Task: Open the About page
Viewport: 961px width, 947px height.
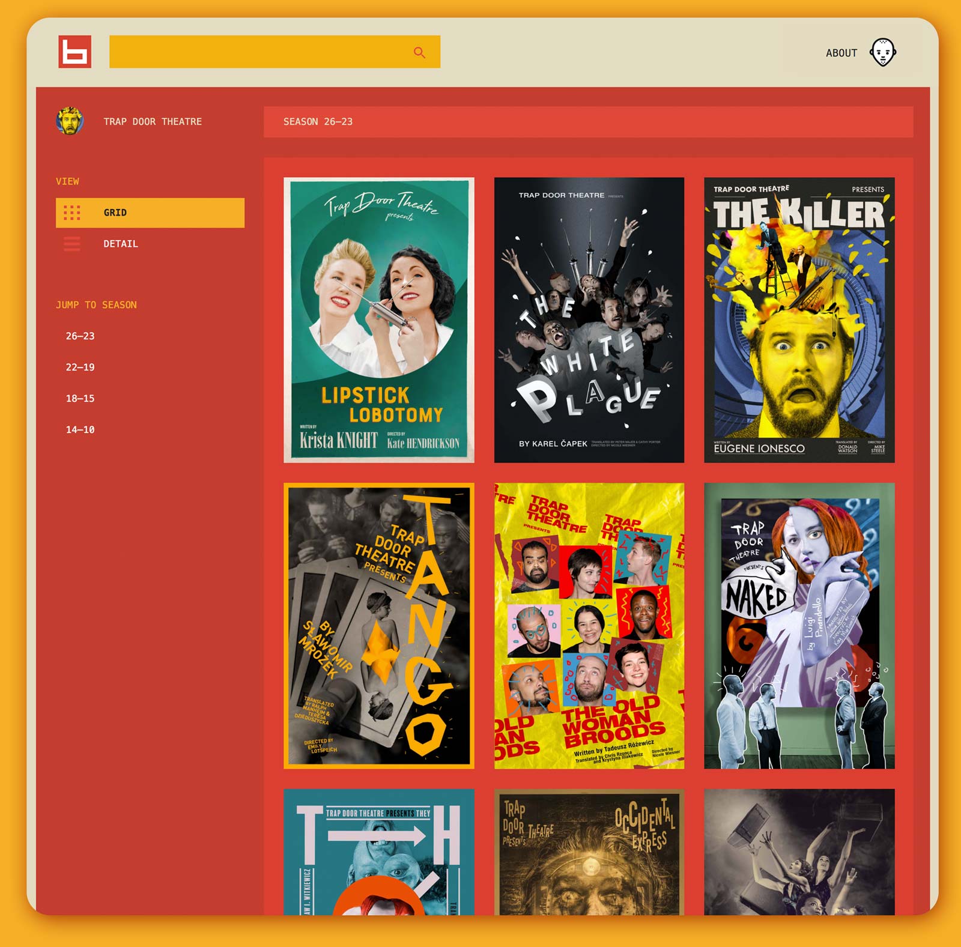Action: tap(841, 53)
